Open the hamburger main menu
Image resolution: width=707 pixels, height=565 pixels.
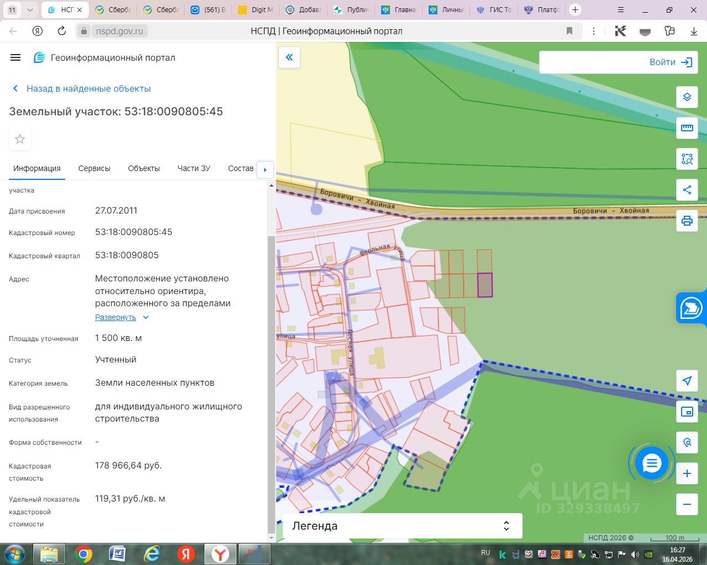[x=15, y=57]
